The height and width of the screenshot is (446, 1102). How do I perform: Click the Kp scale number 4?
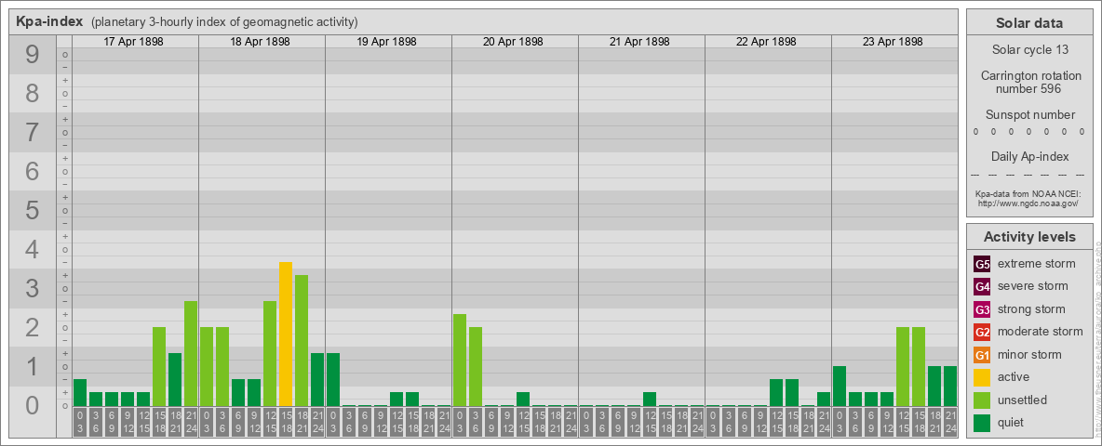[33, 249]
